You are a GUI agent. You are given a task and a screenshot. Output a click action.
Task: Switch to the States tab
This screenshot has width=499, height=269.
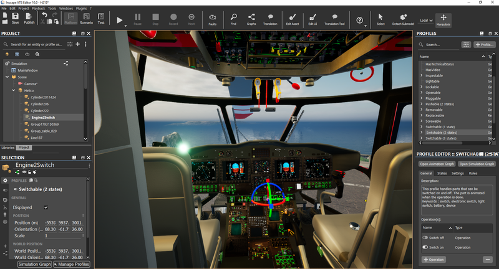(x=442, y=173)
